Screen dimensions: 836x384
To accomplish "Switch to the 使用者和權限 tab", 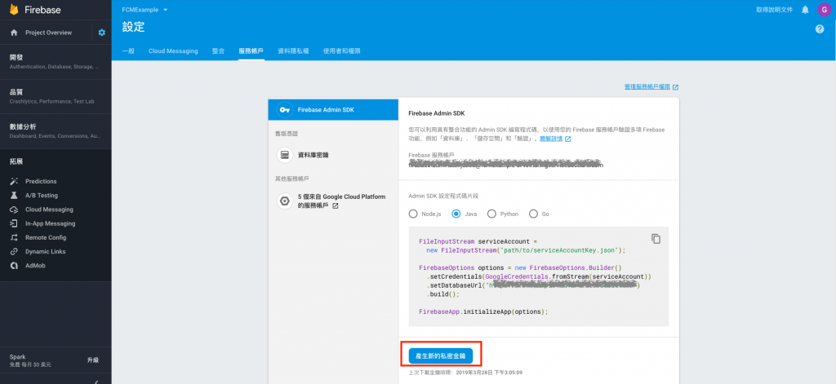I will click(x=342, y=51).
